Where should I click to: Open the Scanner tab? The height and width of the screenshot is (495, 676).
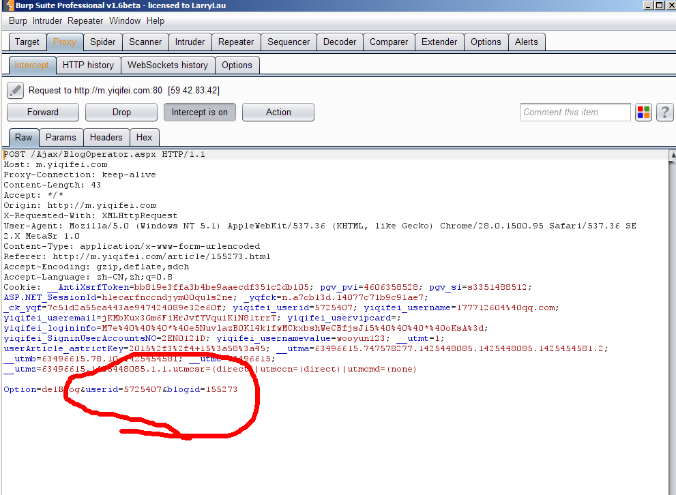(x=145, y=42)
